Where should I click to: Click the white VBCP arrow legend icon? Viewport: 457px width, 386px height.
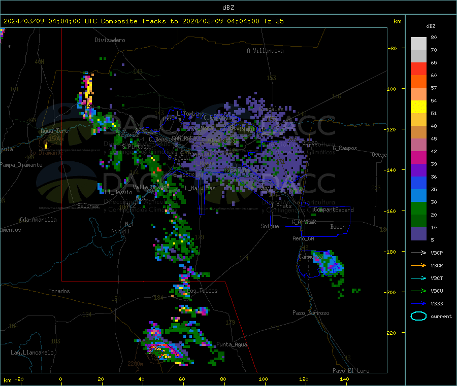point(418,253)
